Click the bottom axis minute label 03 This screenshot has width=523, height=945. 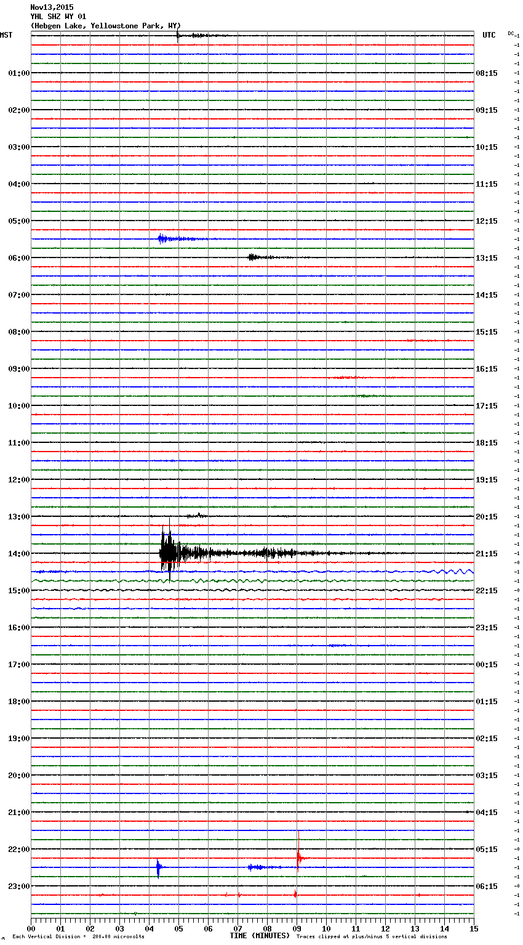(x=120, y=929)
